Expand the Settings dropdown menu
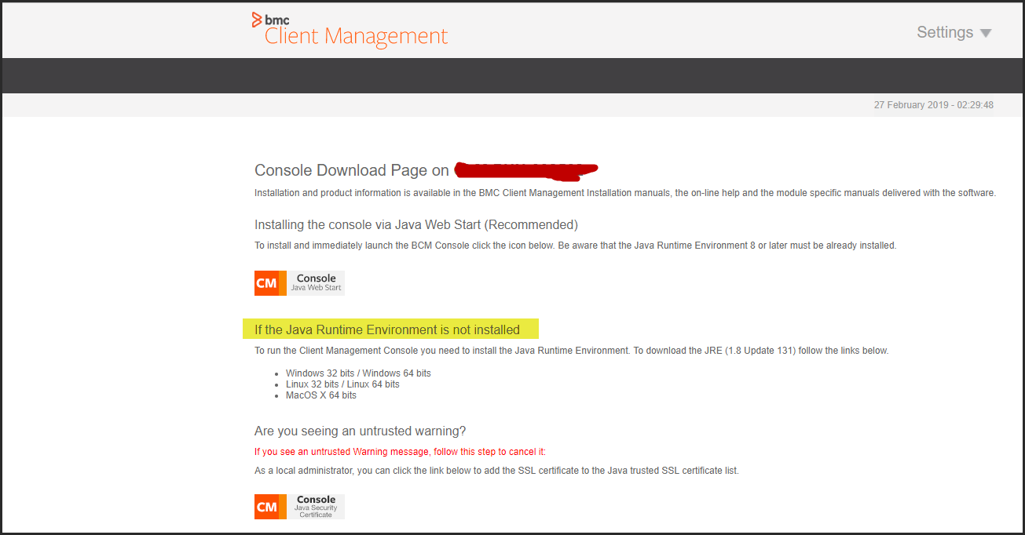Image resolution: width=1025 pixels, height=535 pixels. [954, 32]
